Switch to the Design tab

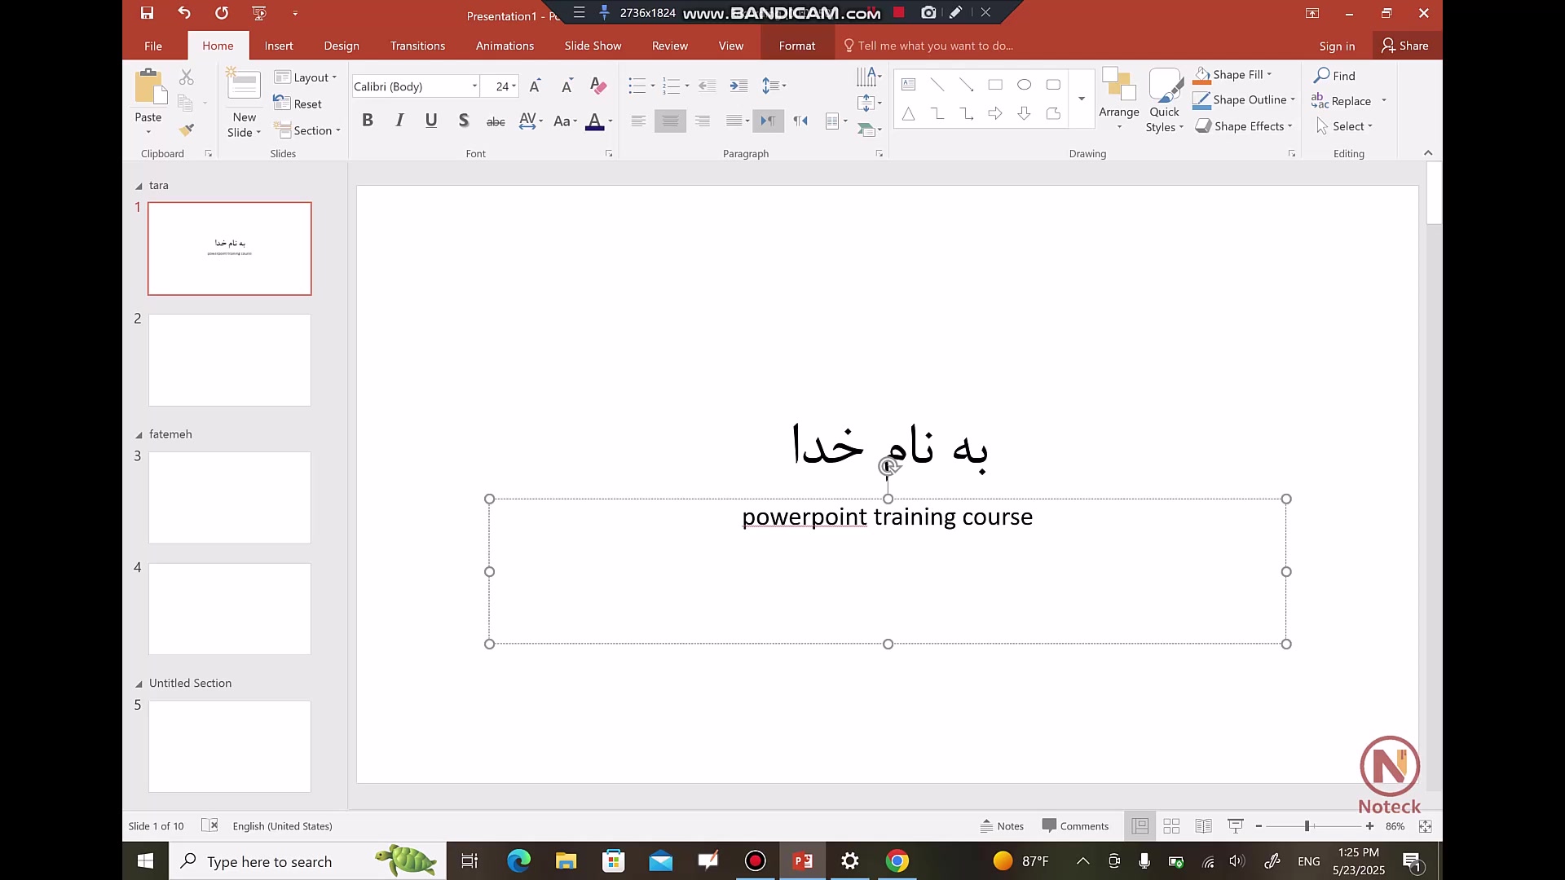pyautogui.click(x=341, y=46)
